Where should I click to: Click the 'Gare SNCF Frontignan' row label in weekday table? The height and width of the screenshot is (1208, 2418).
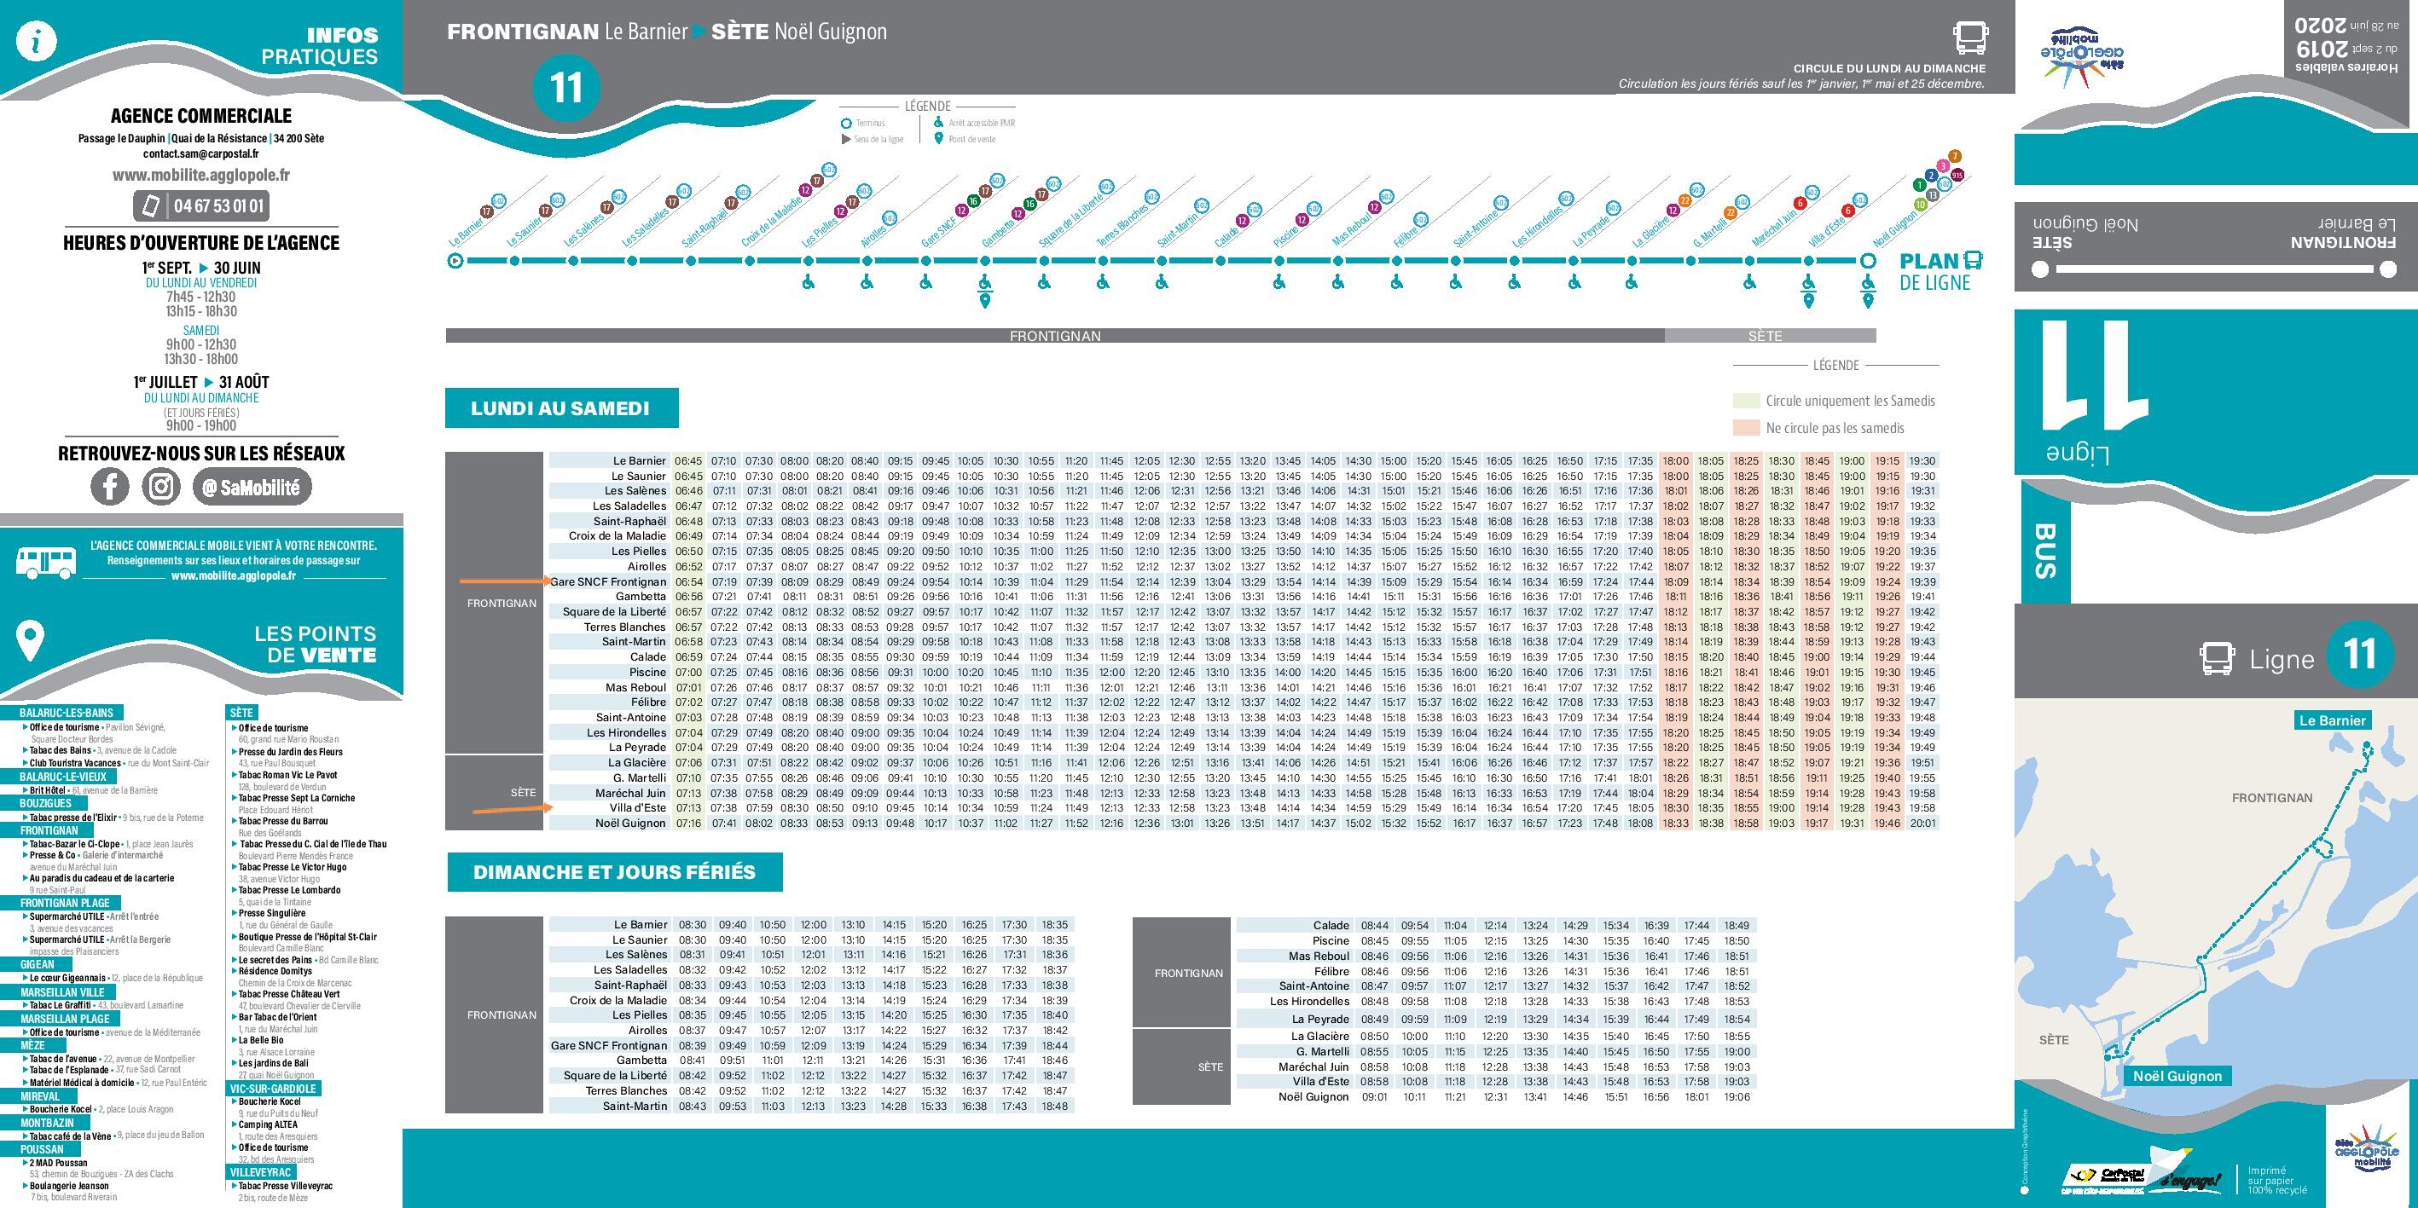(x=608, y=581)
